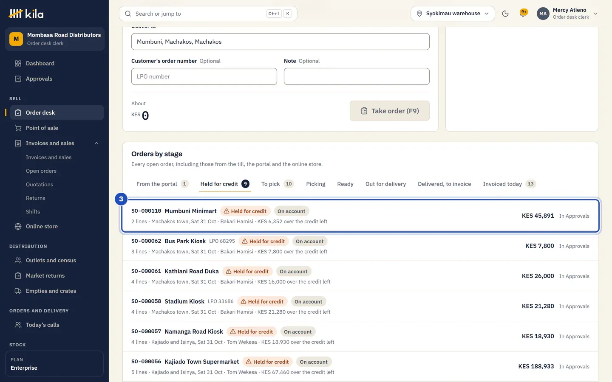Collapse Invoices and sales submenu
Image resolution: width=612 pixels, height=382 pixels.
[x=96, y=143]
